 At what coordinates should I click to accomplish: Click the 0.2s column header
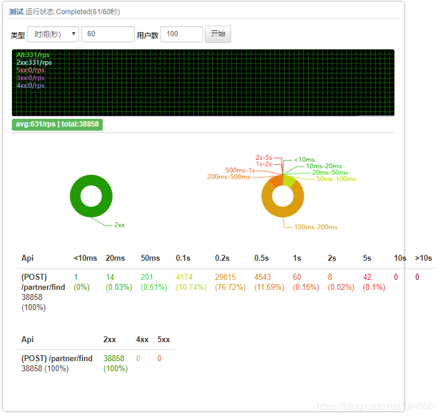pyautogui.click(x=222, y=258)
